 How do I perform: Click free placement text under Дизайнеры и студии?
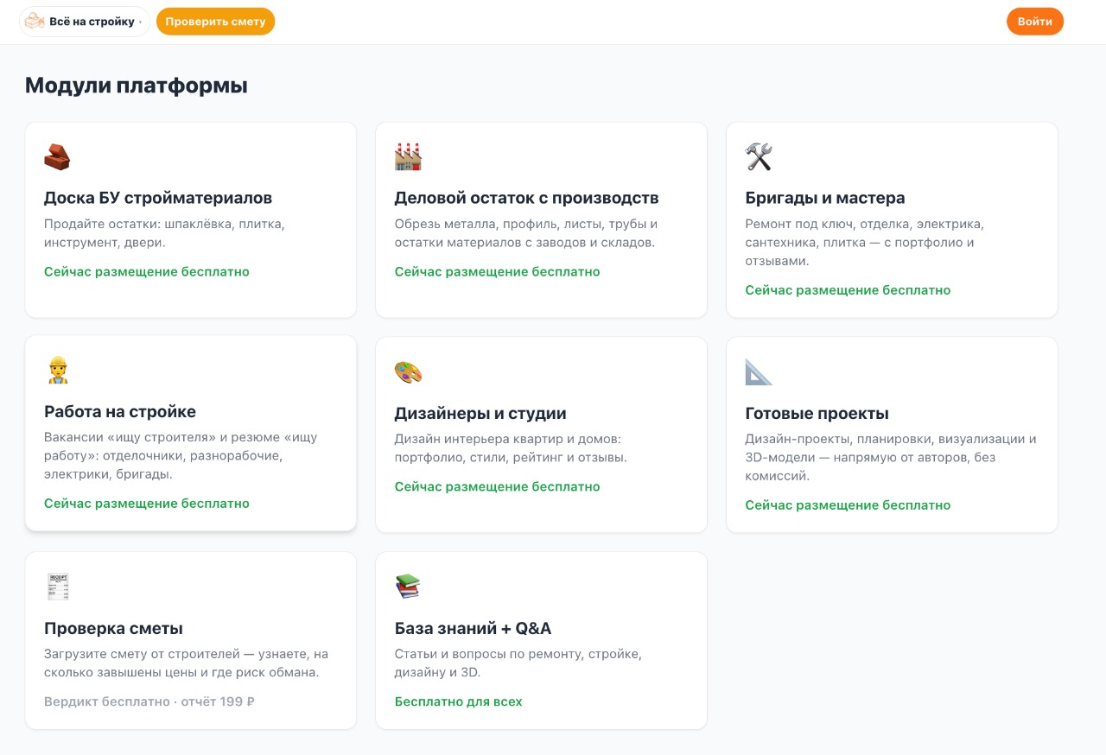(x=498, y=486)
